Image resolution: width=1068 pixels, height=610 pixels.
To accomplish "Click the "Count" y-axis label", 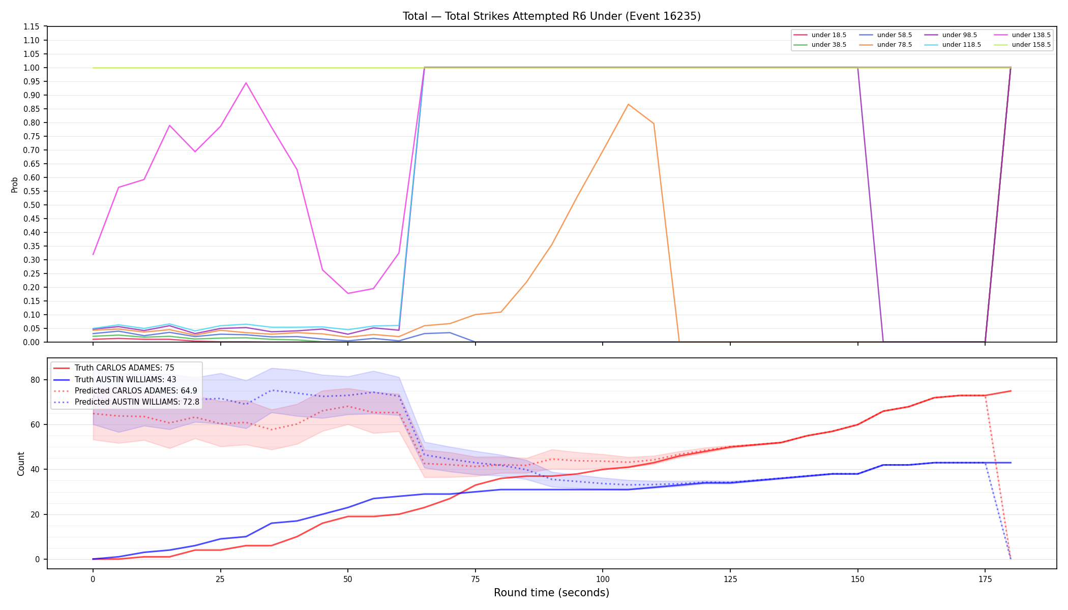I will (x=21, y=464).
